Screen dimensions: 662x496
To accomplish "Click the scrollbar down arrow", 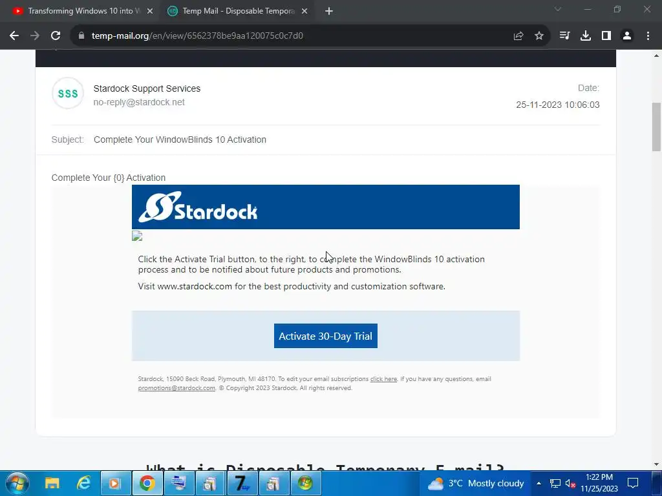I will click(x=657, y=464).
